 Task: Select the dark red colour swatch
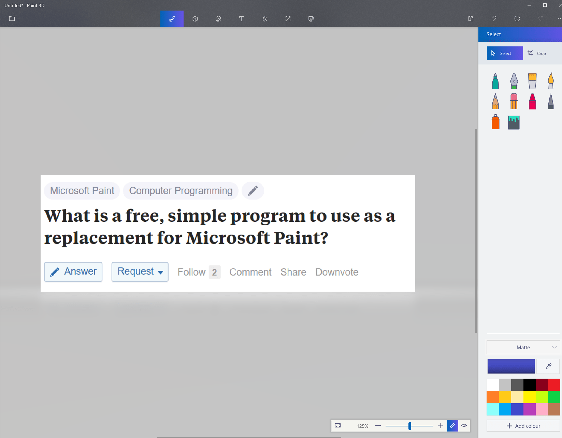pos(542,385)
